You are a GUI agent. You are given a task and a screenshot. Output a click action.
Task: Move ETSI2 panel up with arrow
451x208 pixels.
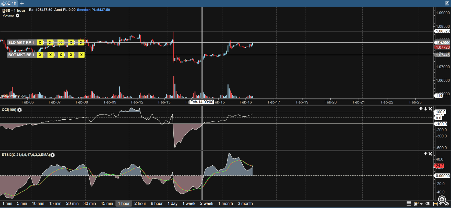(425, 154)
